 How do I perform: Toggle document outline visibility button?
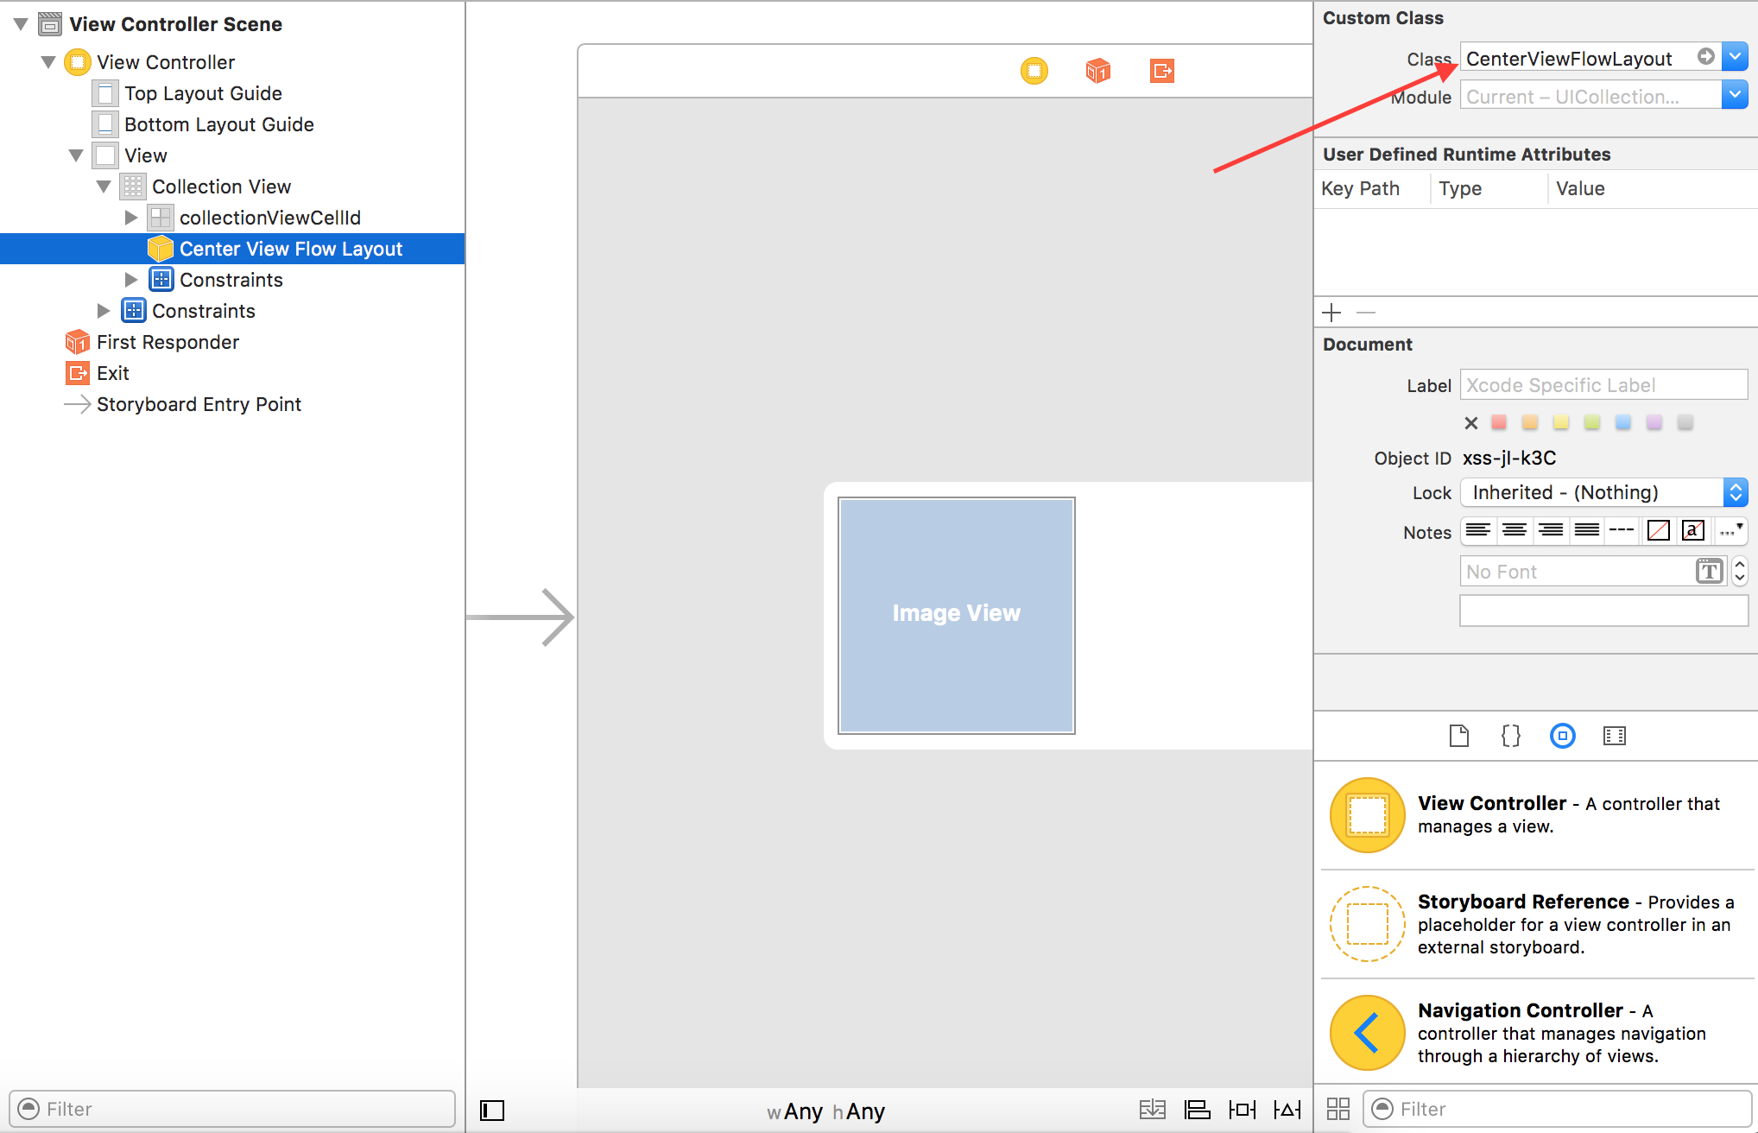coord(492,1110)
